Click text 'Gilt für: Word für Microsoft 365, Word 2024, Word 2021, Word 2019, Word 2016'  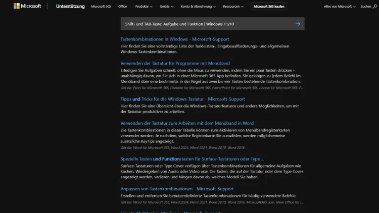click(182, 147)
